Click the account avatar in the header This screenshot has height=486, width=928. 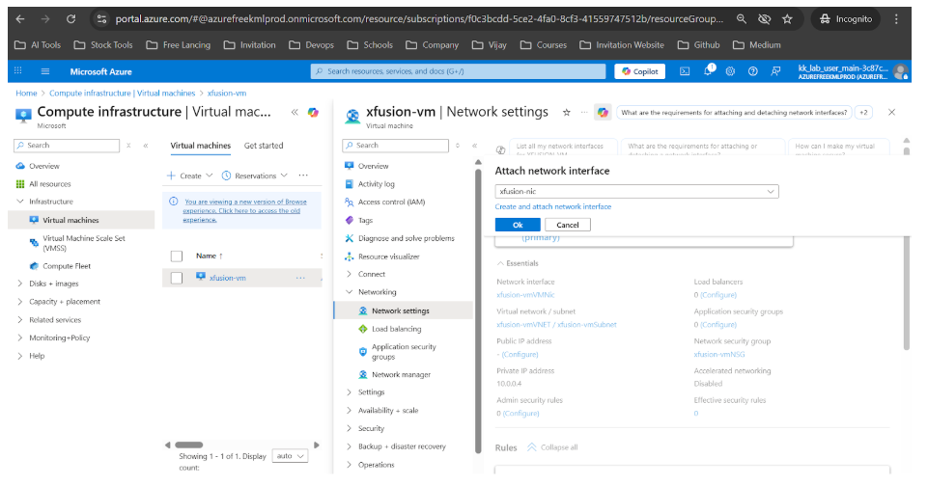click(x=900, y=71)
